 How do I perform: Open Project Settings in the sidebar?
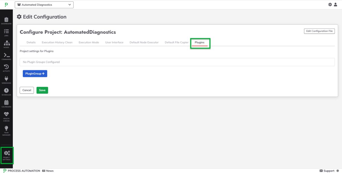point(7,155)
